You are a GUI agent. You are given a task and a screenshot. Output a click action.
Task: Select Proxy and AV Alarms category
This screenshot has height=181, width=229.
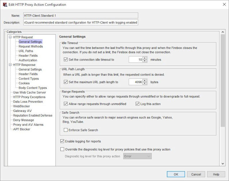[28, 125]
